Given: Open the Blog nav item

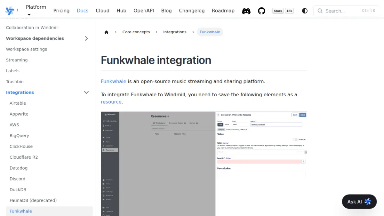Looking at the screenshot, I should pyautogui.click(x=166, y=11).
